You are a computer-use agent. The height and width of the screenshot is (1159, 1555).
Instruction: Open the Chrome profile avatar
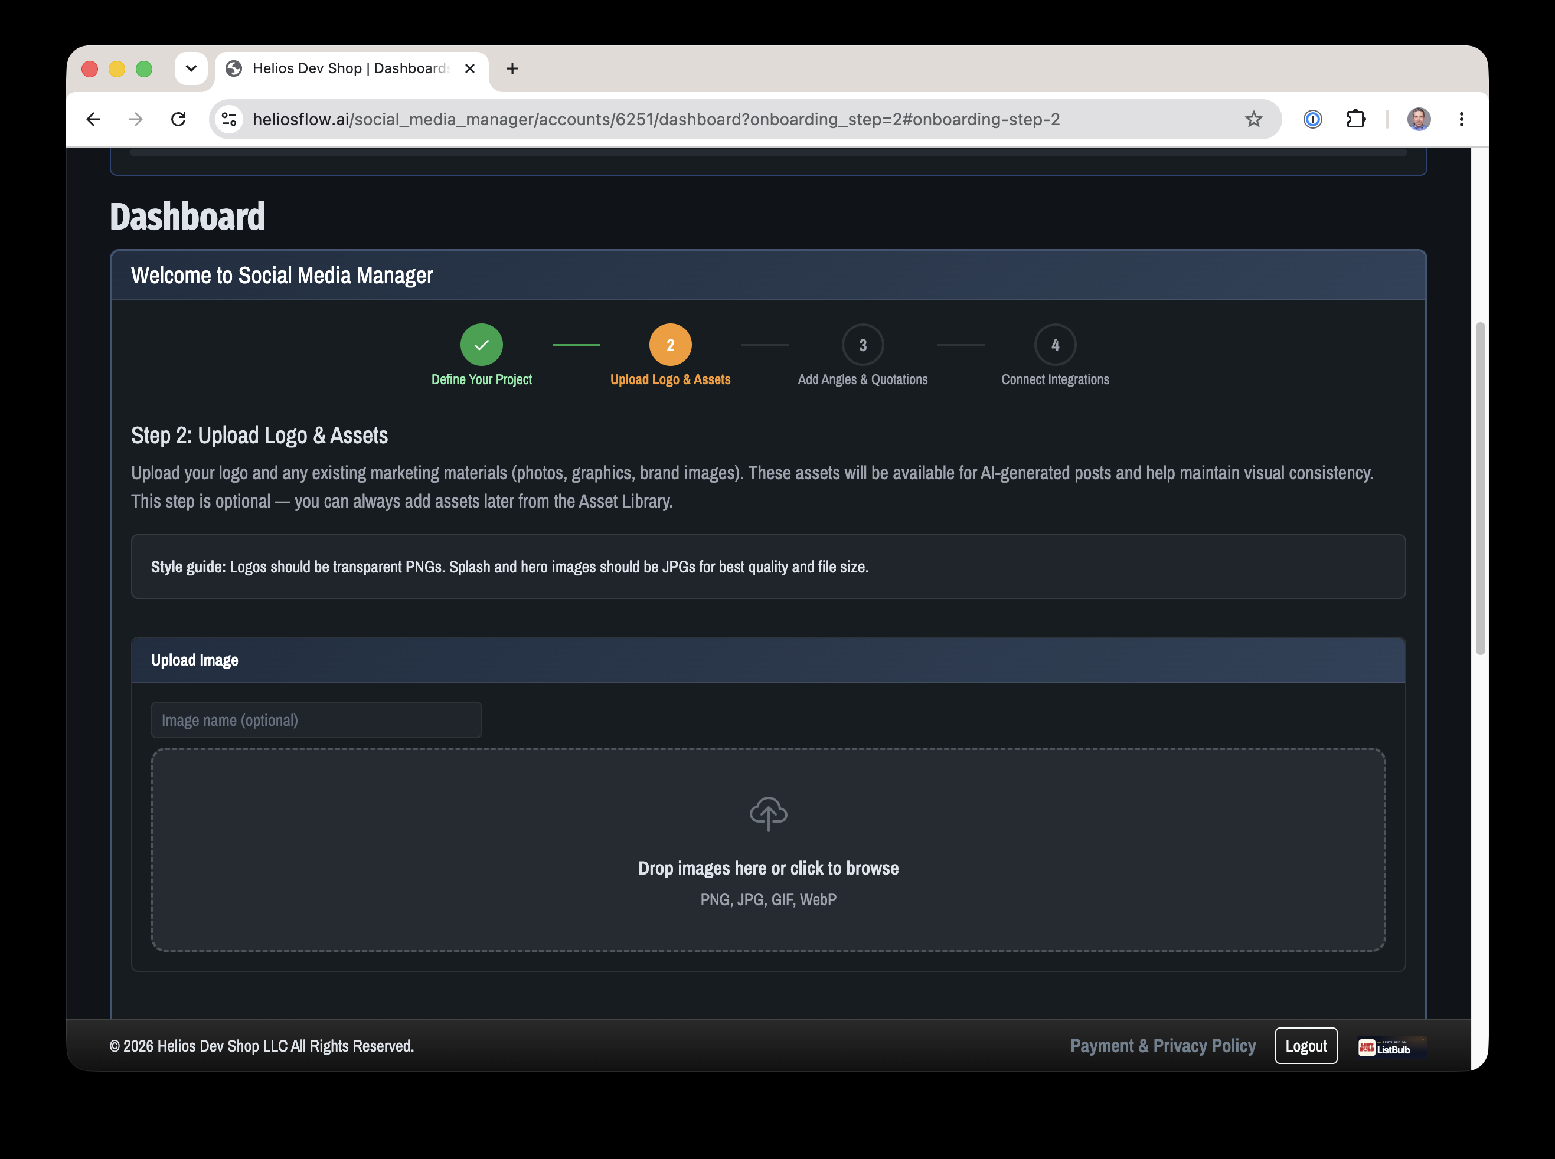pos(1418,119)
